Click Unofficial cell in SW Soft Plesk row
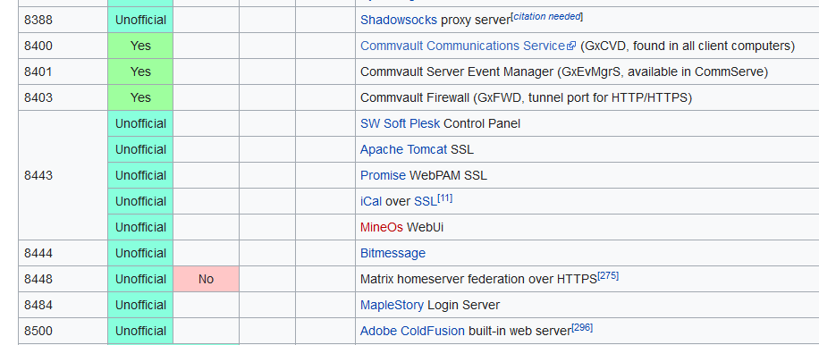This screenshot has width=819, height=345. (140, 123)
